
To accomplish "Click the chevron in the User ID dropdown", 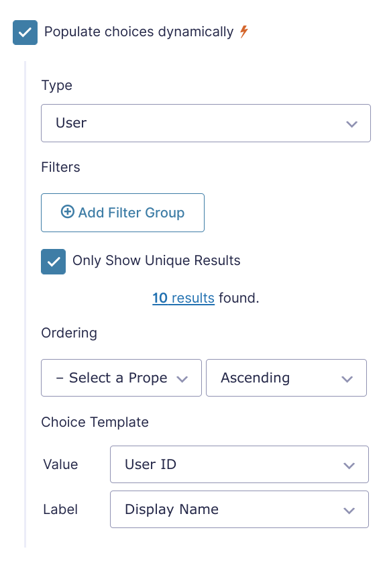I will click(349, 466).
